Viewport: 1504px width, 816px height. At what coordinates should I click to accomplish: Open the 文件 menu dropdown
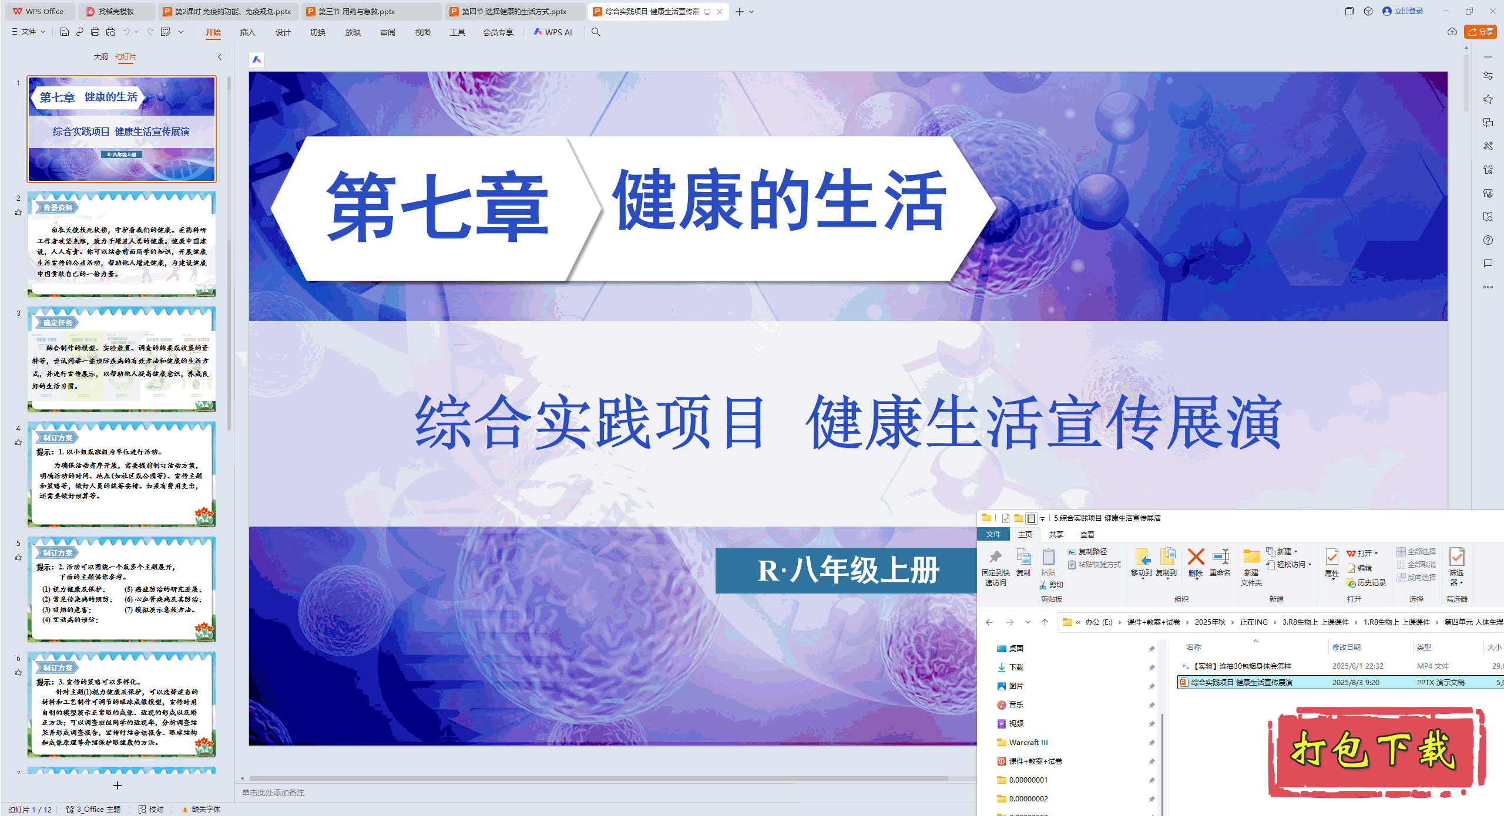29,32
